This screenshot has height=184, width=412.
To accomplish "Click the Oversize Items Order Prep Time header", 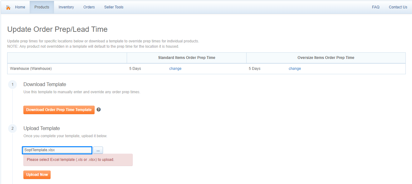I will click(326, 58).
